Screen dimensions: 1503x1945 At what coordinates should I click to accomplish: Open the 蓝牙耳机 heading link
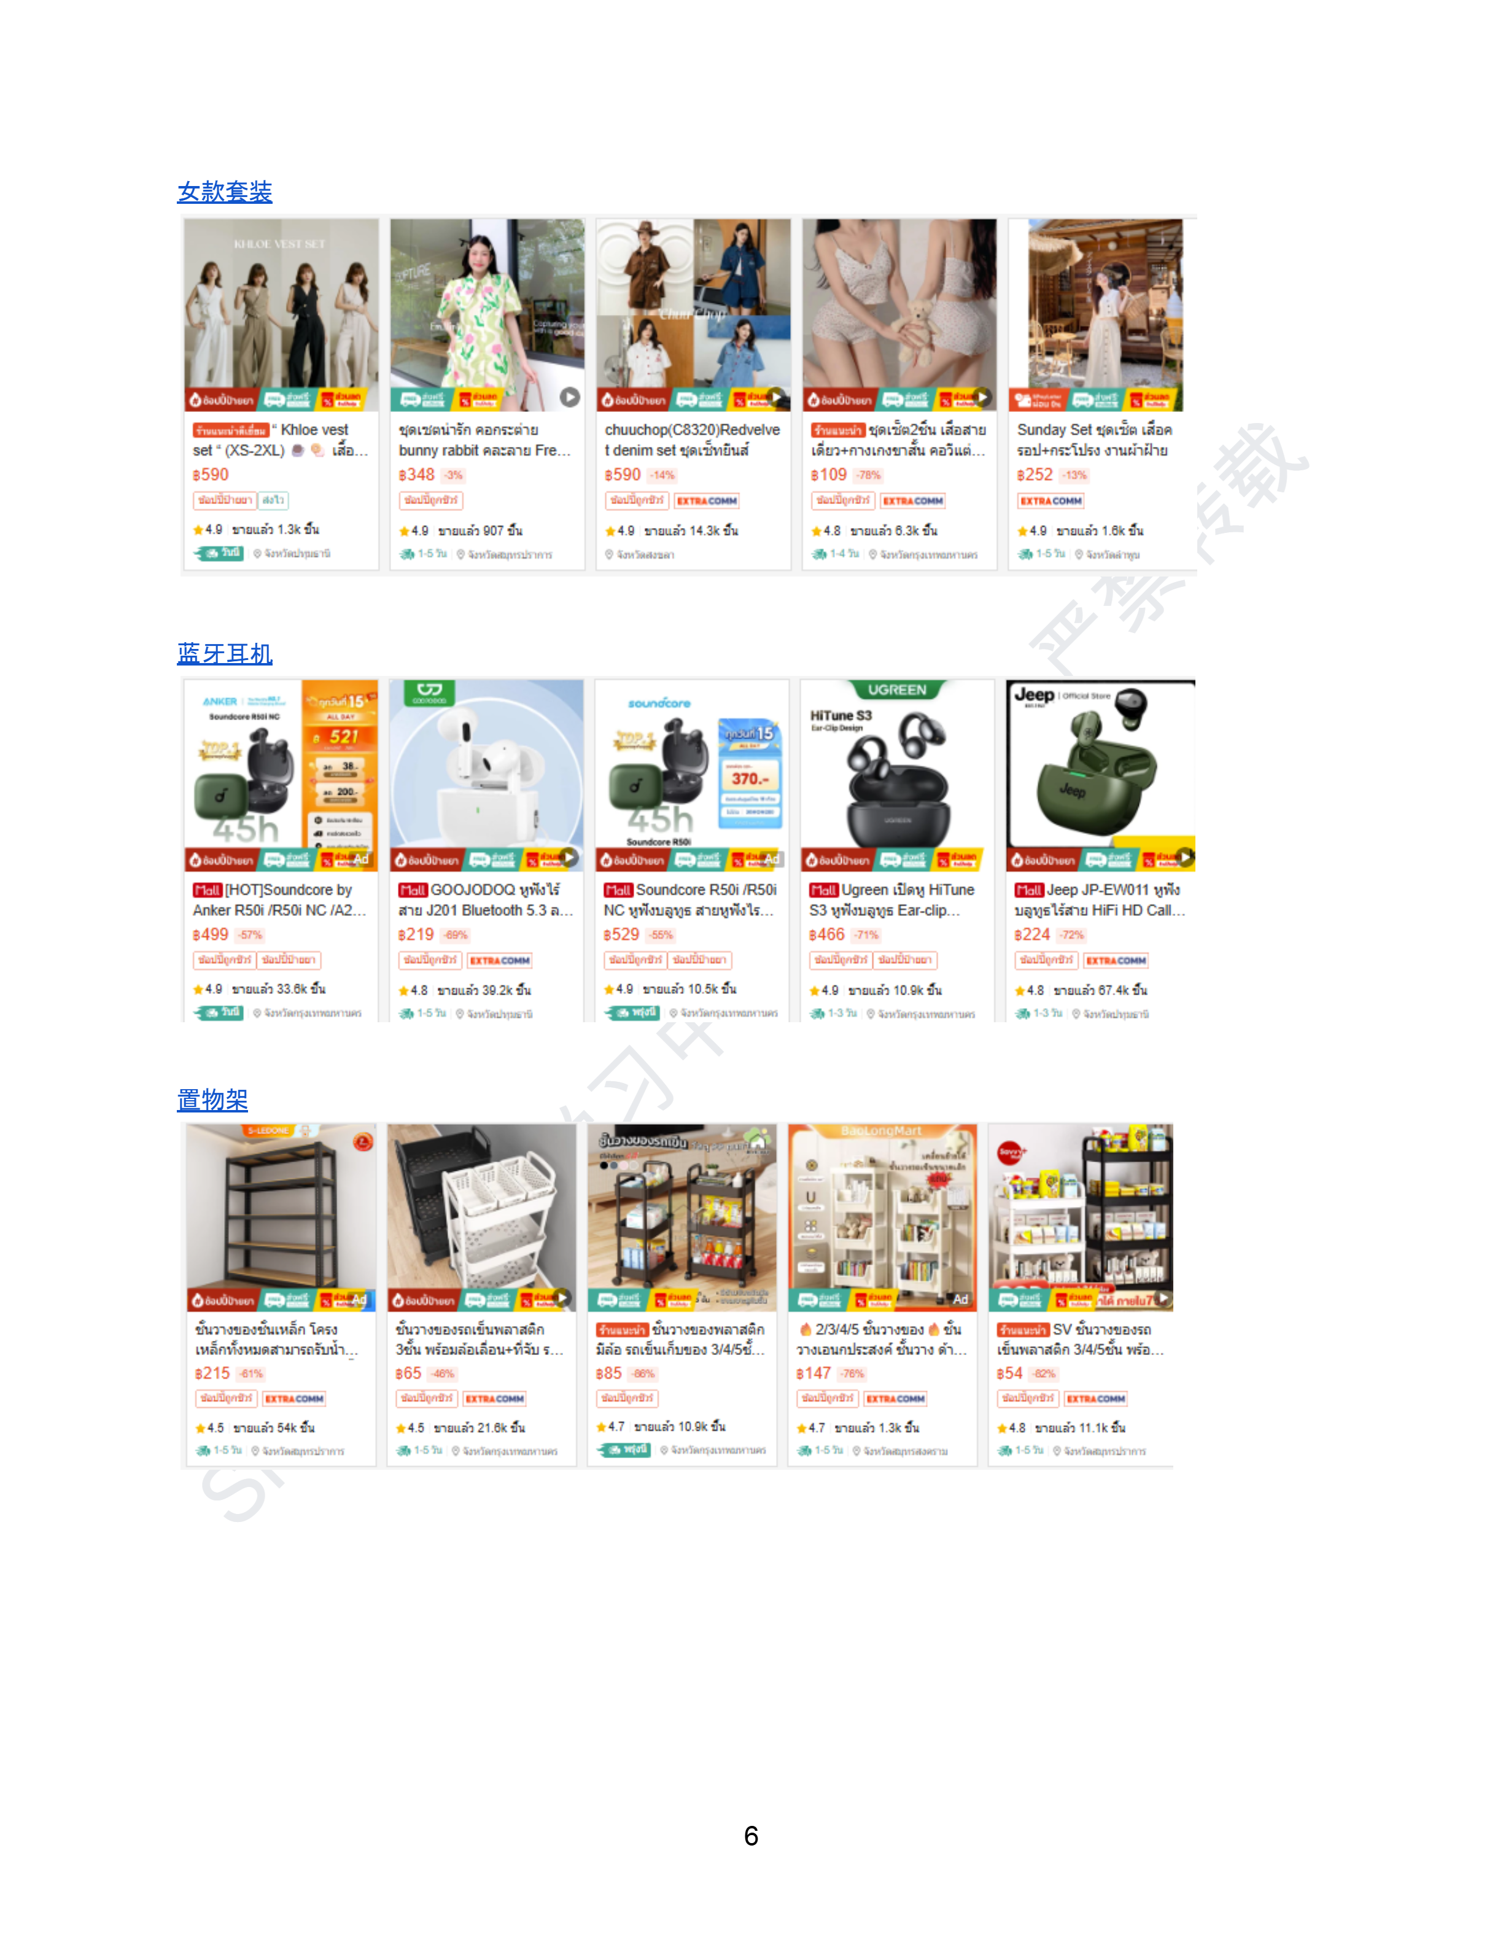(224, 654)
